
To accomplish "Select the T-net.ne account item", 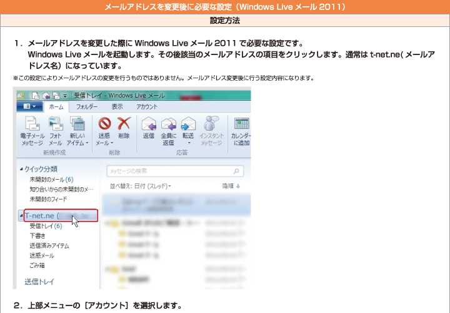I will point(61,215).
